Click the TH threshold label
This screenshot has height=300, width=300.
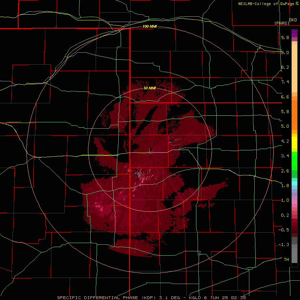pyautogui.click(x=286, y=260)
